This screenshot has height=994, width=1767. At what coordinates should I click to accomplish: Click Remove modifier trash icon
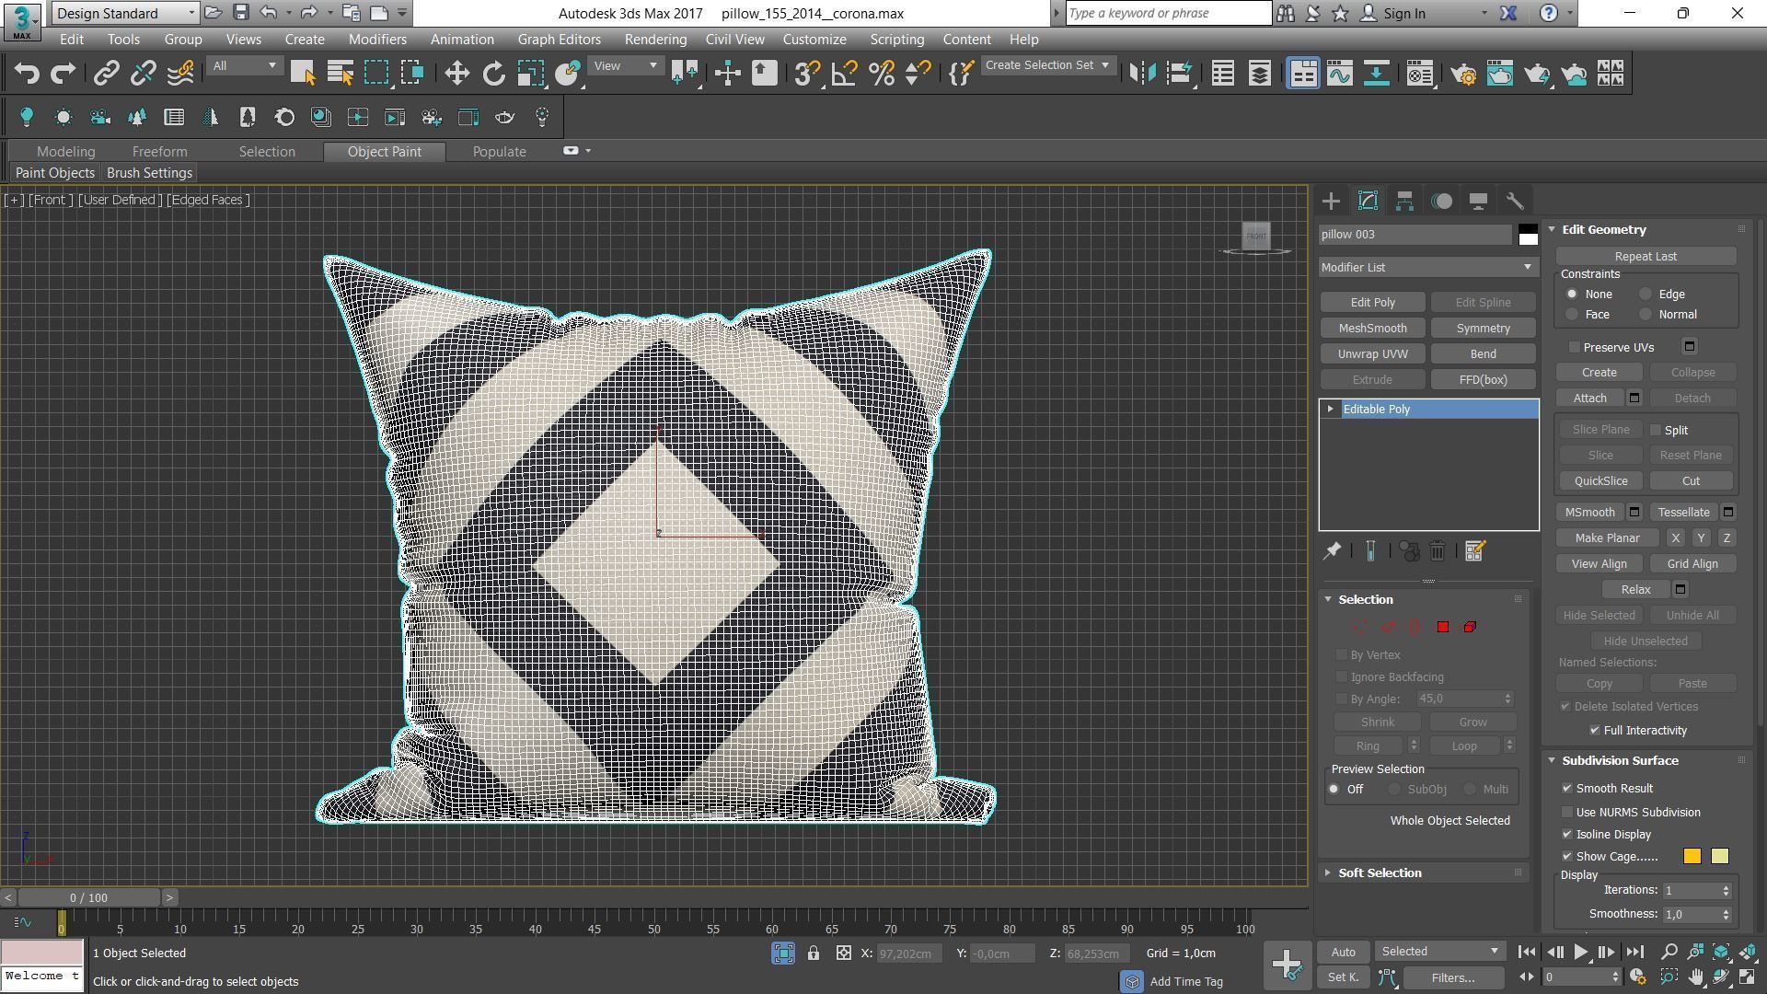[1438, 551]
